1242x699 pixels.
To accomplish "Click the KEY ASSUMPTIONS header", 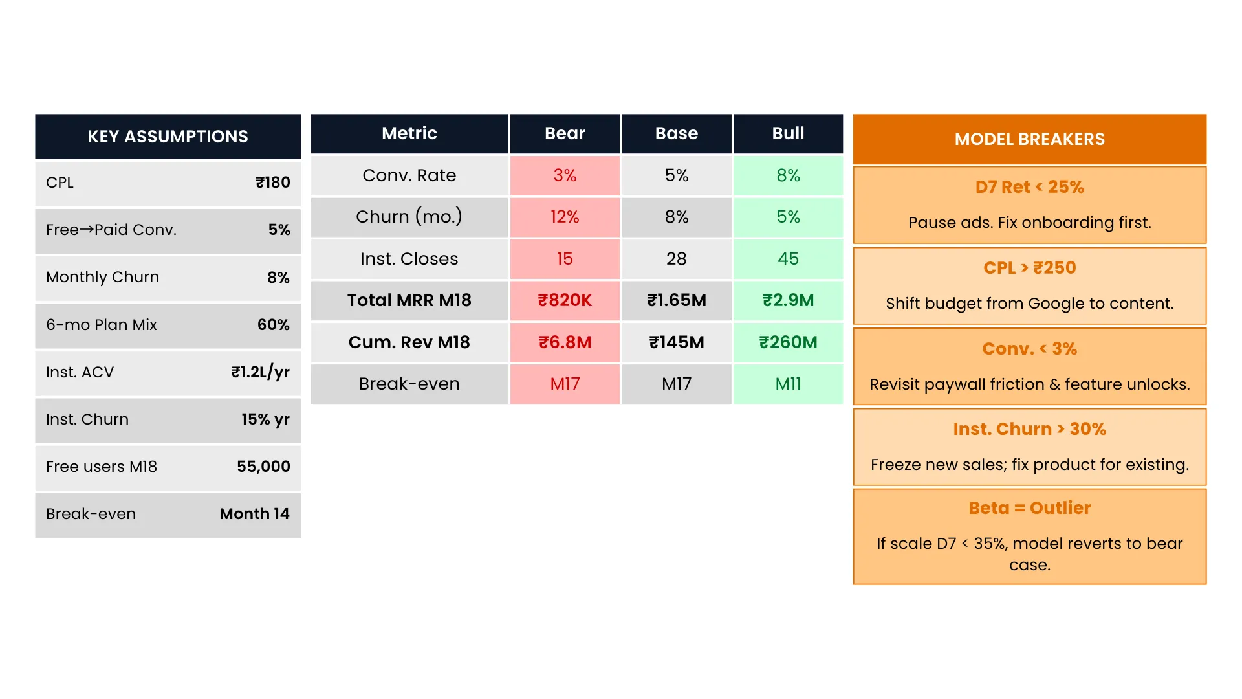I will (x=168, y=137).
